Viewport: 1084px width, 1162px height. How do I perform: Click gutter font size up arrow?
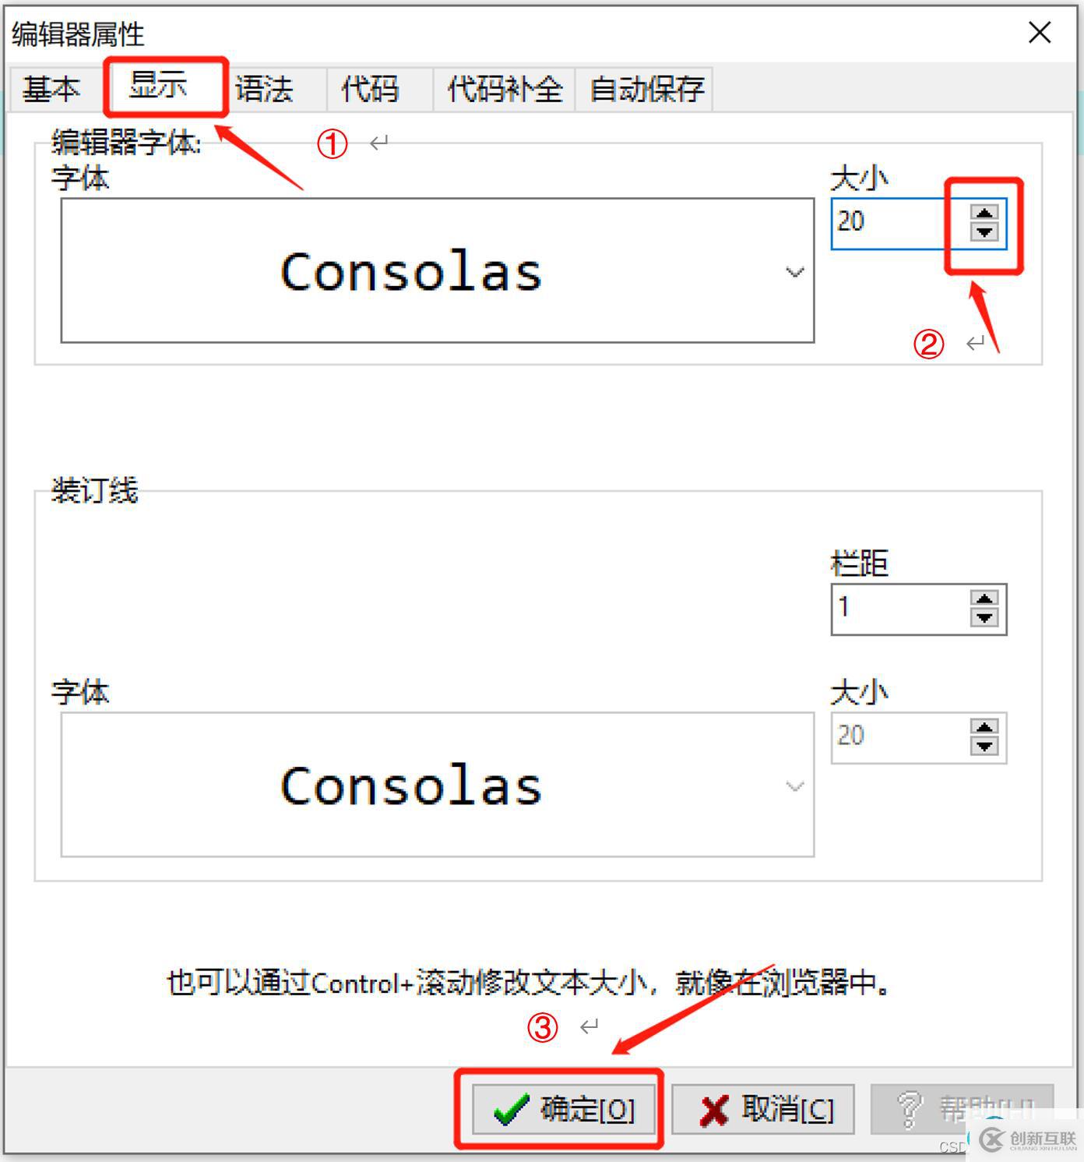tap(984, 727)
